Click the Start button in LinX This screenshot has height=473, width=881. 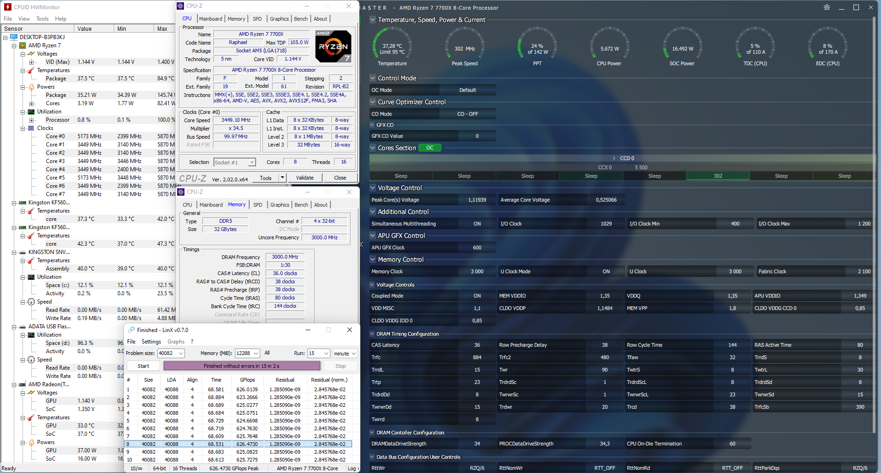[143, 366]
